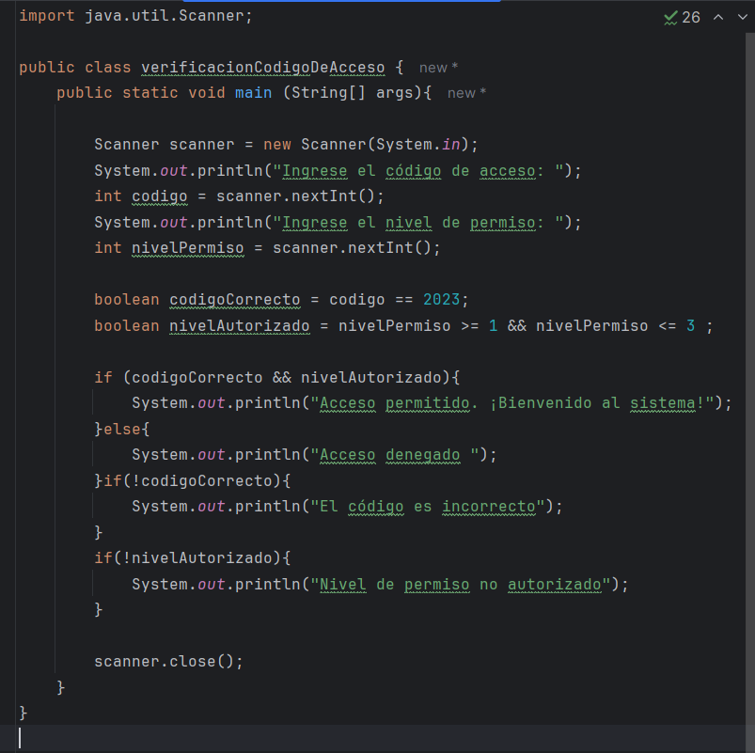
Task: Click the '}else{' line
Action: click(122, 429)
